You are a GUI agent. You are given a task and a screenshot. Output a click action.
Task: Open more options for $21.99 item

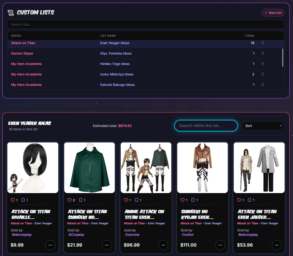(107, 245)
